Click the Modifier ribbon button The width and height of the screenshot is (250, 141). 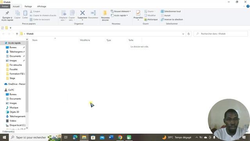[150, 15]
